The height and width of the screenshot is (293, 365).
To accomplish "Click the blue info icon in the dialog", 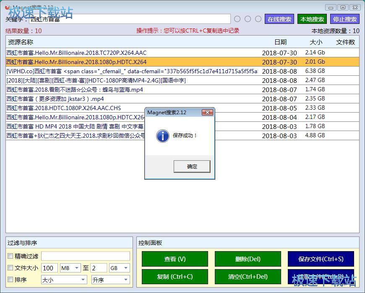I will coord(162,136).
